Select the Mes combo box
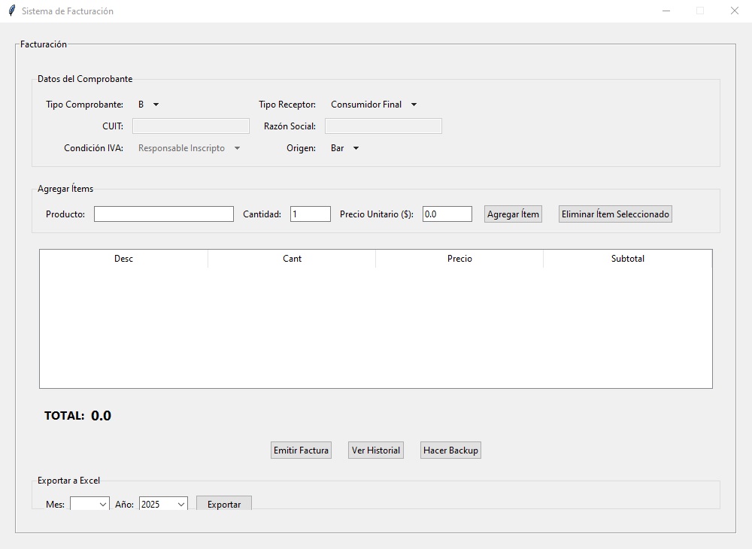This screenshot has height=549, width=752. (x=89, y=504)
